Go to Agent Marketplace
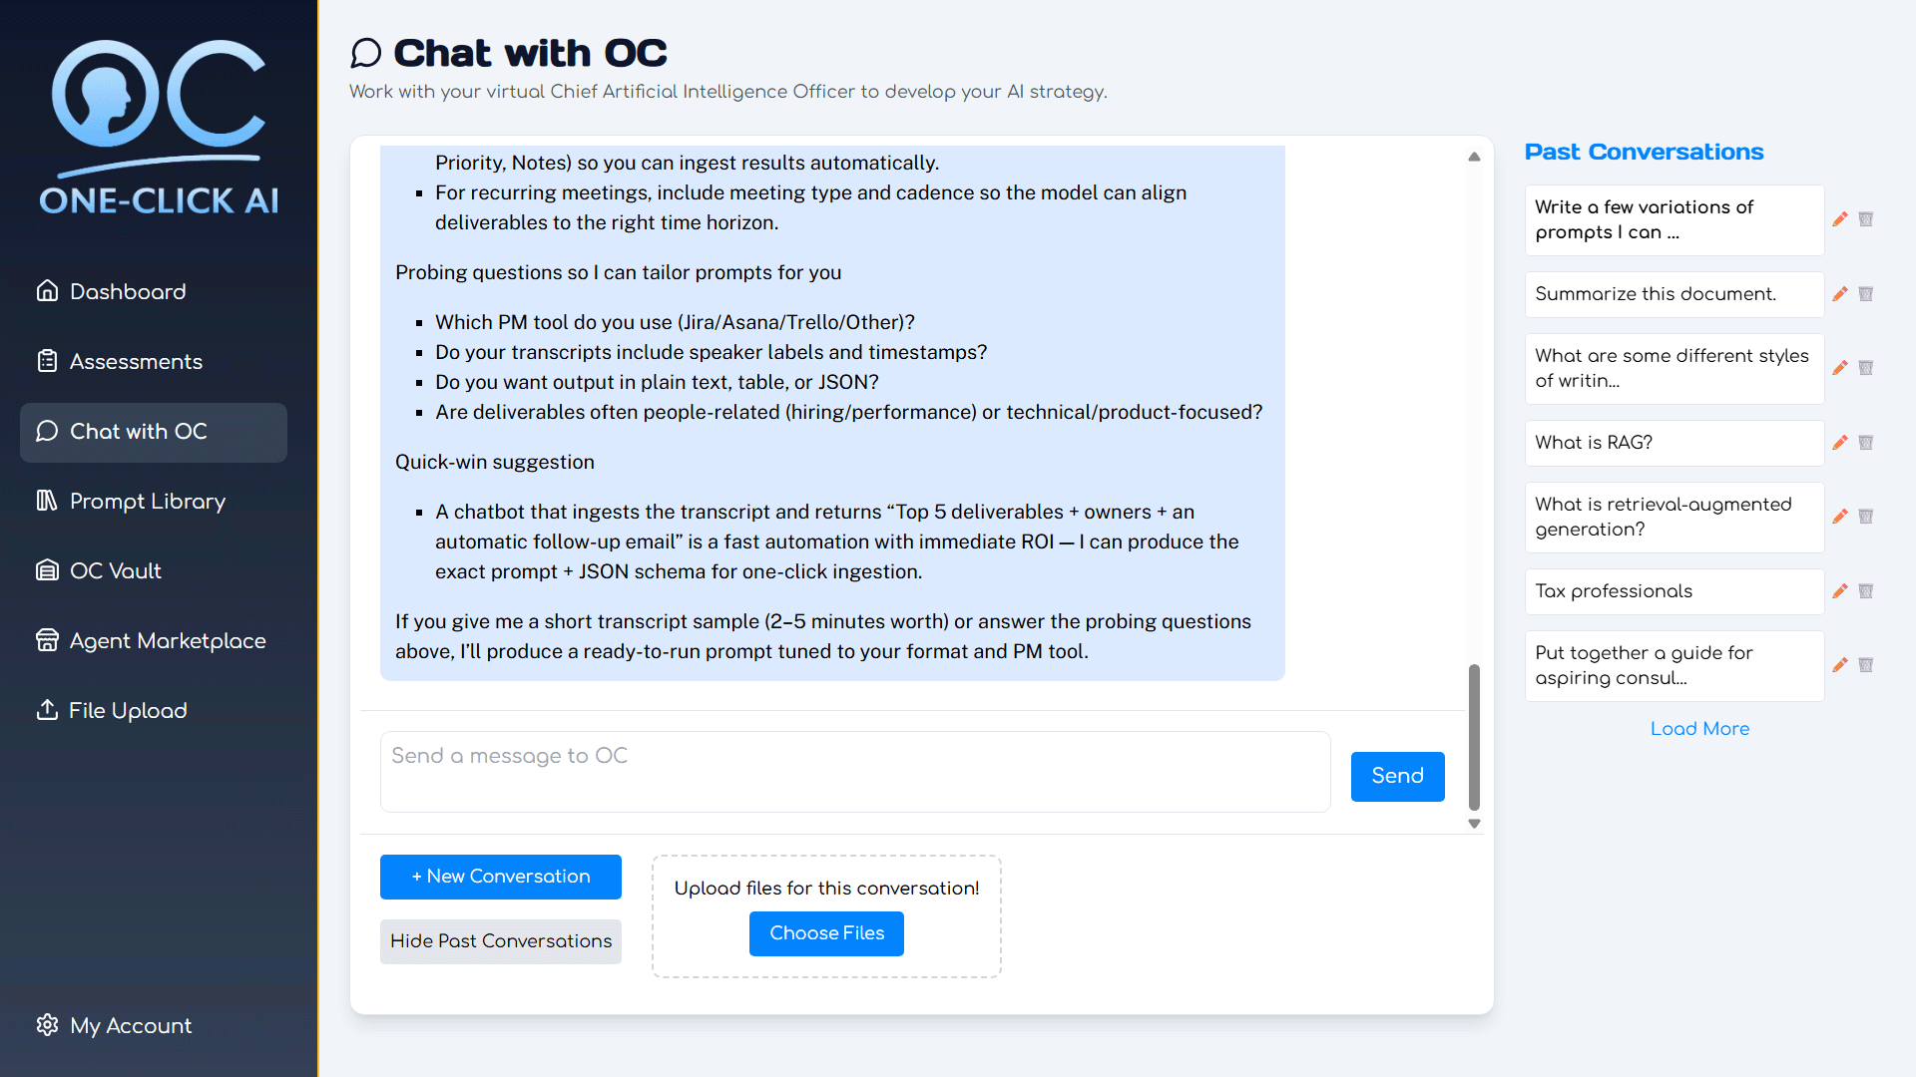Viewport: 1916px width, 1077px height. click(x=168, y=640)
